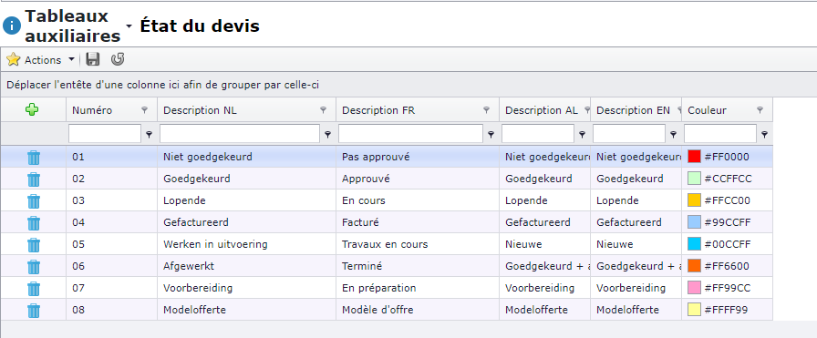
Task: Focus the Description NL filter input
Action: point(240,134)
